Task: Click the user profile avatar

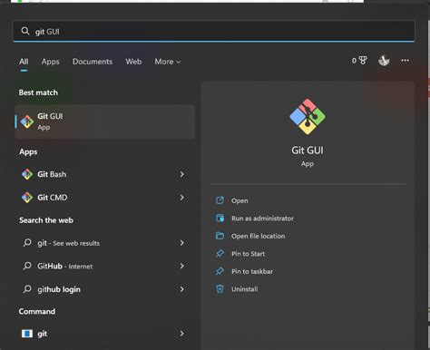Action: click(x=384, y=61)
